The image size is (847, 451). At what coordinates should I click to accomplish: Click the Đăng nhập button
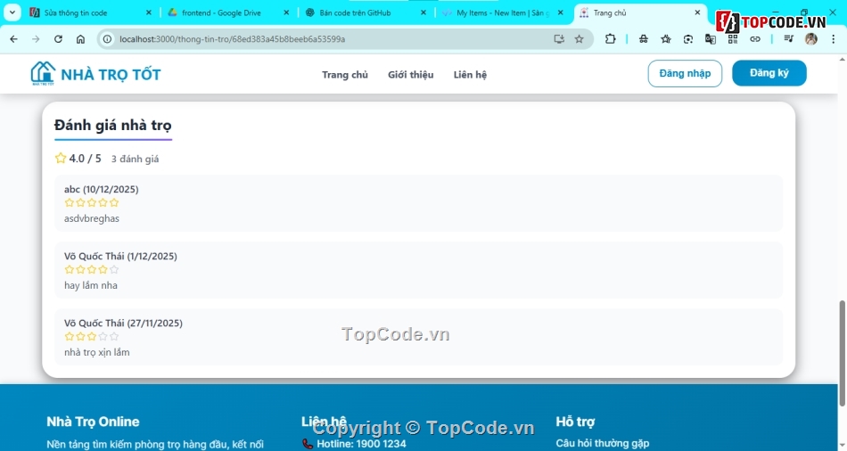(x=685, y=73)
